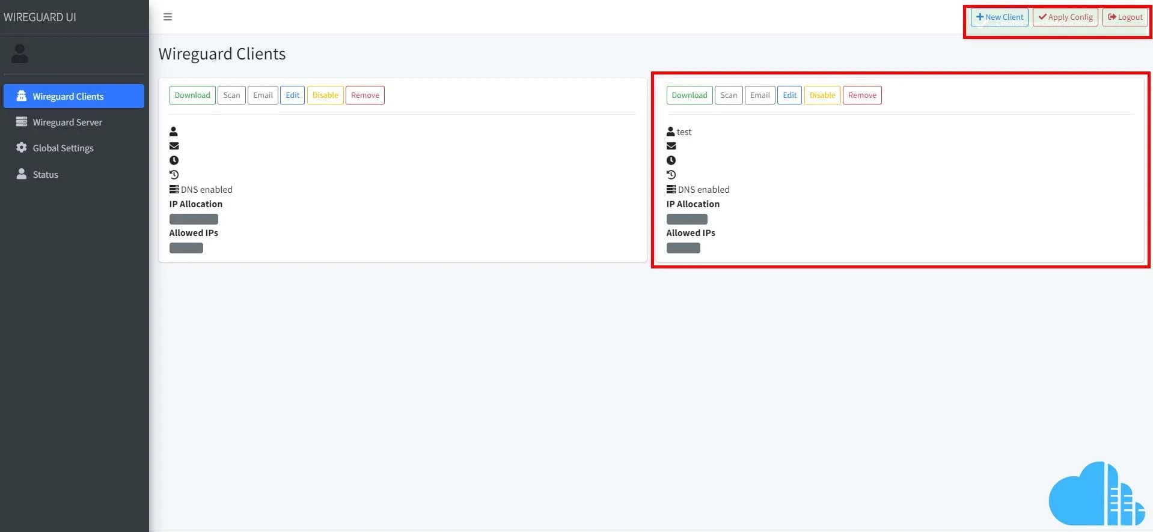The width and height of the screenshot is (1153, 532).
Task: Open the Wireguard Server sidebar page
Action: point(74,122)
